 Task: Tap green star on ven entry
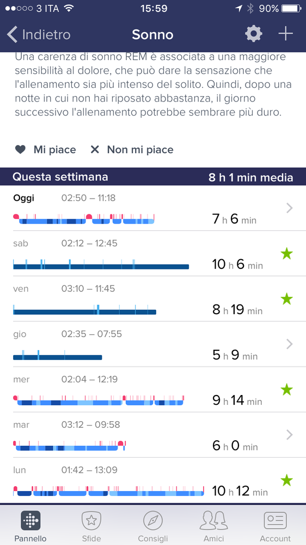click(x=286, y=299)
